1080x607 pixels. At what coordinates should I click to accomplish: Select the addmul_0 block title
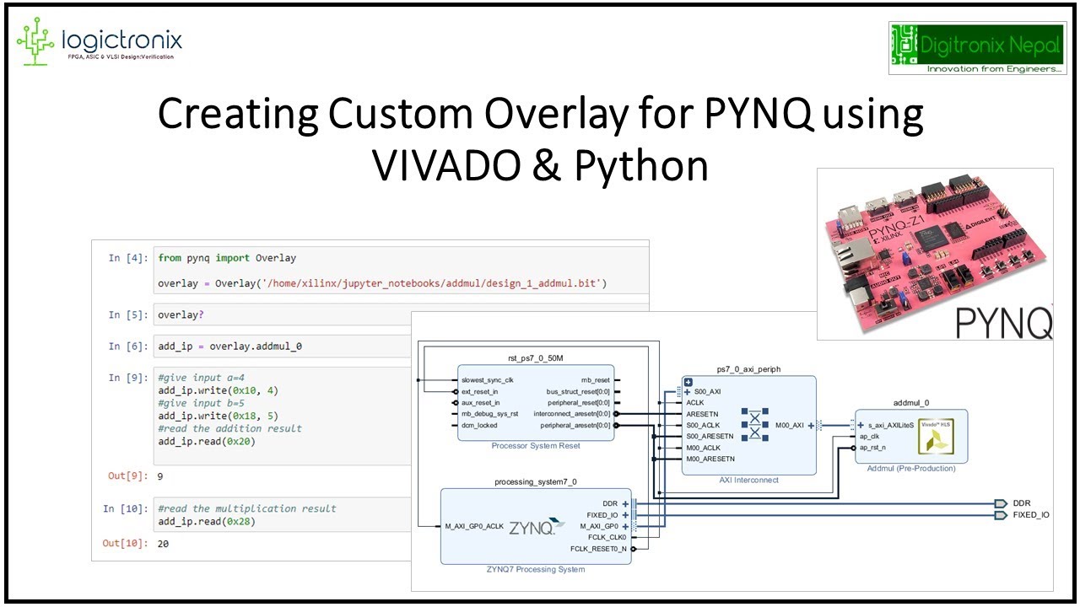(910, 403)
